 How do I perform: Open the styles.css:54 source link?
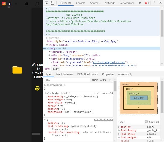click(103, 93)
